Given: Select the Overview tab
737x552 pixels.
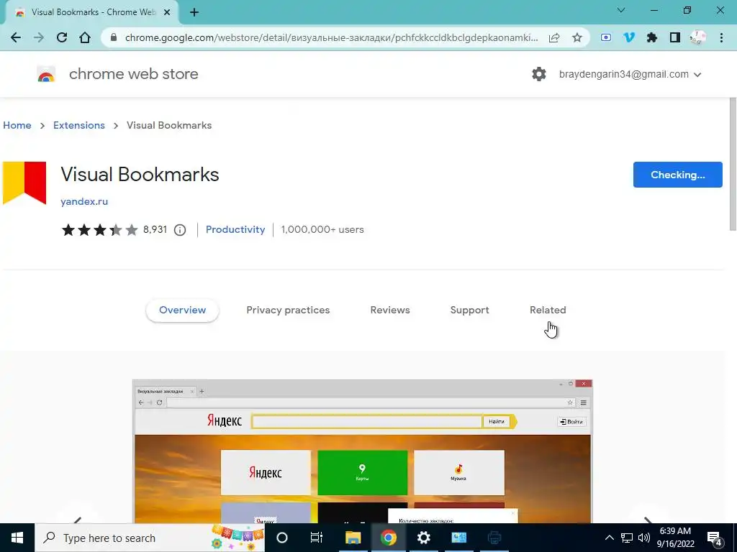Looking at the screenshot, I should [x=182, y=310].
